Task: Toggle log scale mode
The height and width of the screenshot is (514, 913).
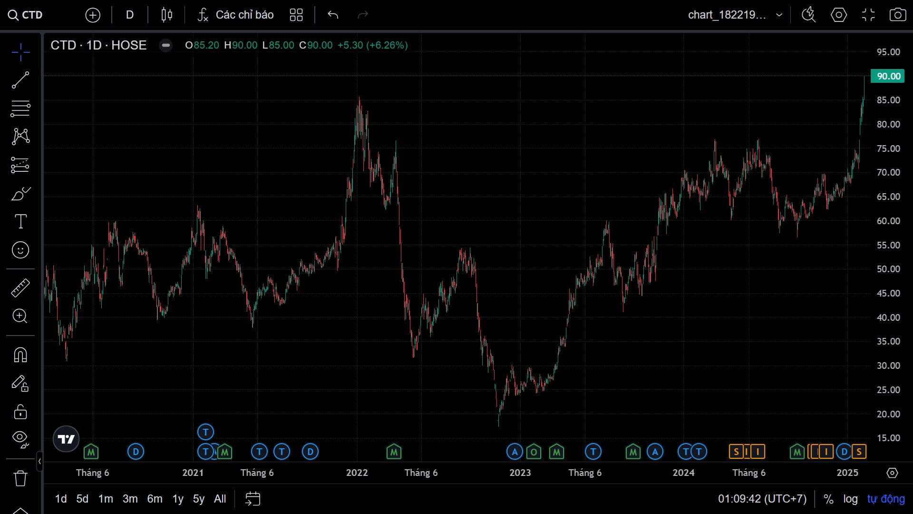Action: [850, 499]
